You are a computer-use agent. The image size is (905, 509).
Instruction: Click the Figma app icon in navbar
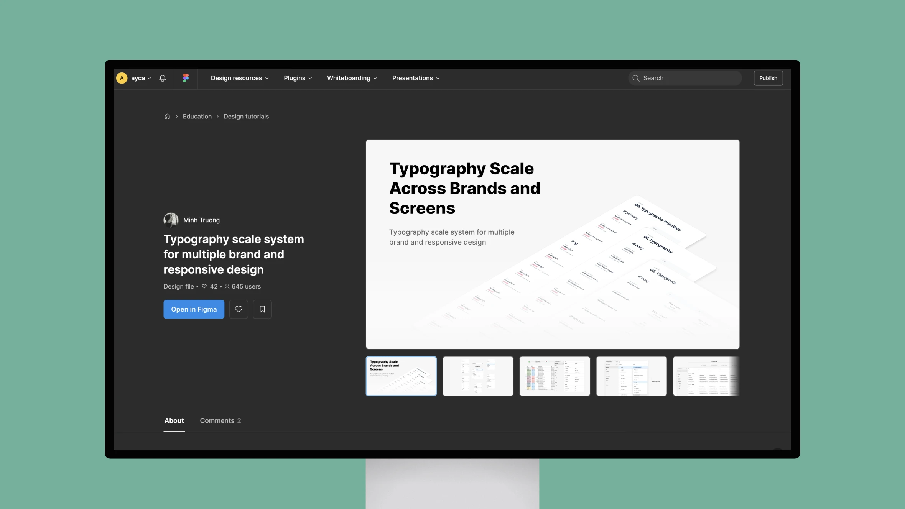tap(185, 77)
